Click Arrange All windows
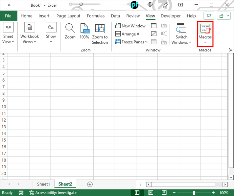234x196 pixels. click(128, 34)
